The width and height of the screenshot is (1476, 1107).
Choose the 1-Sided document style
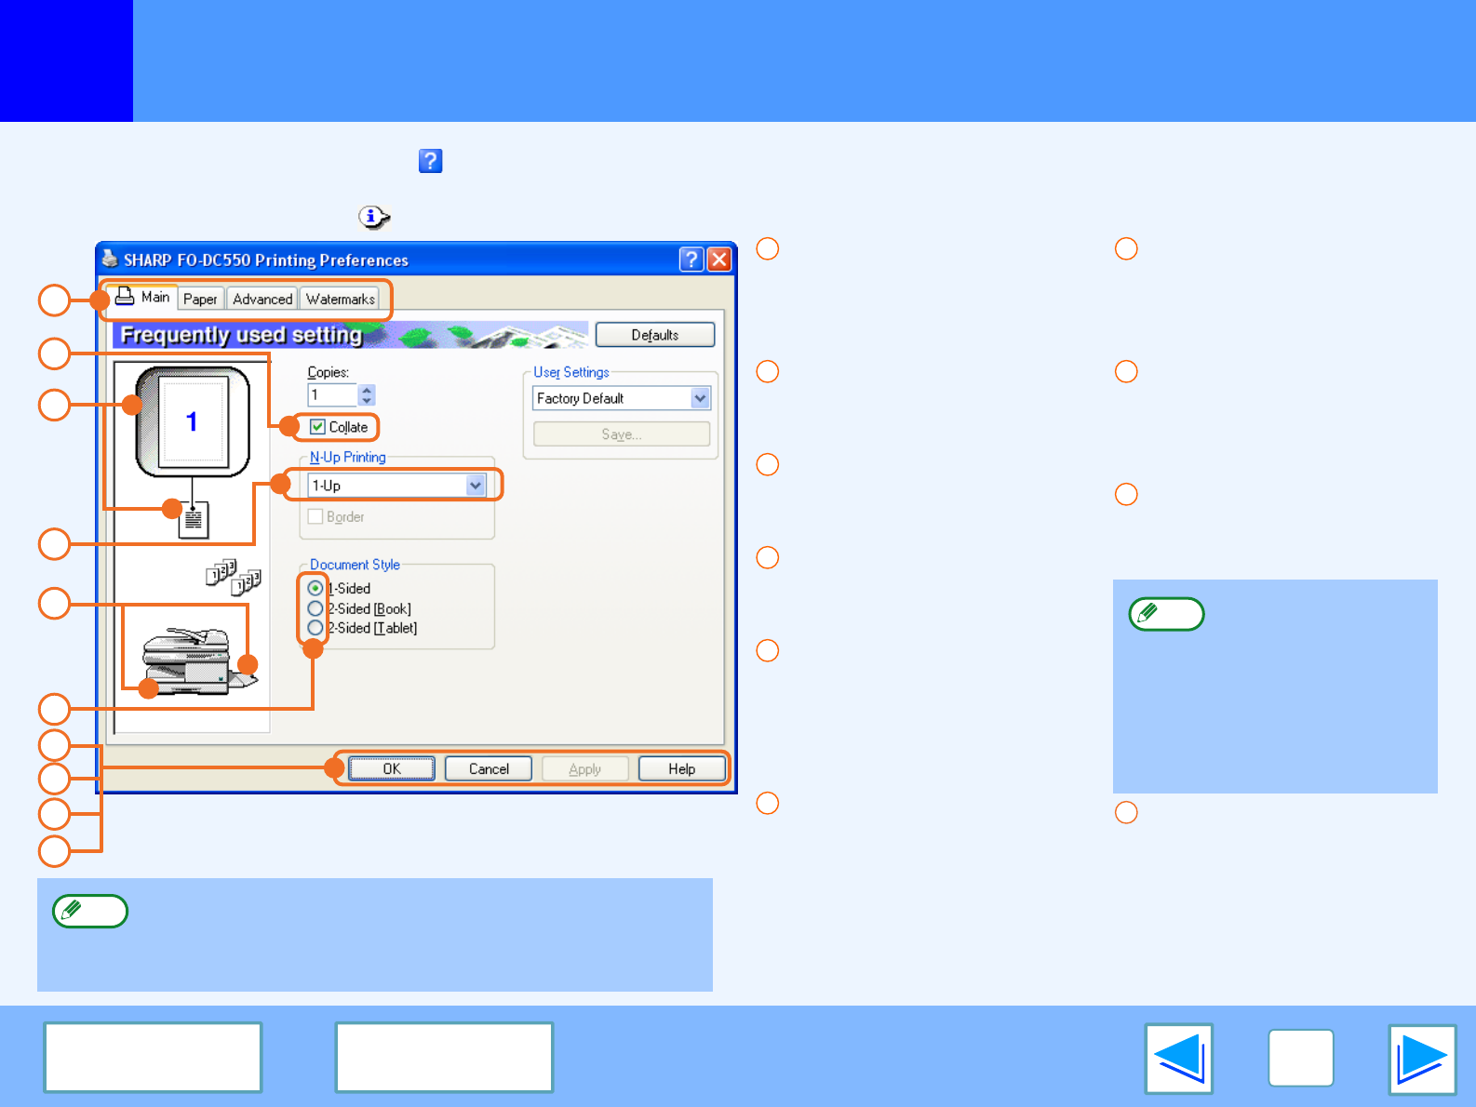point(315,588)
